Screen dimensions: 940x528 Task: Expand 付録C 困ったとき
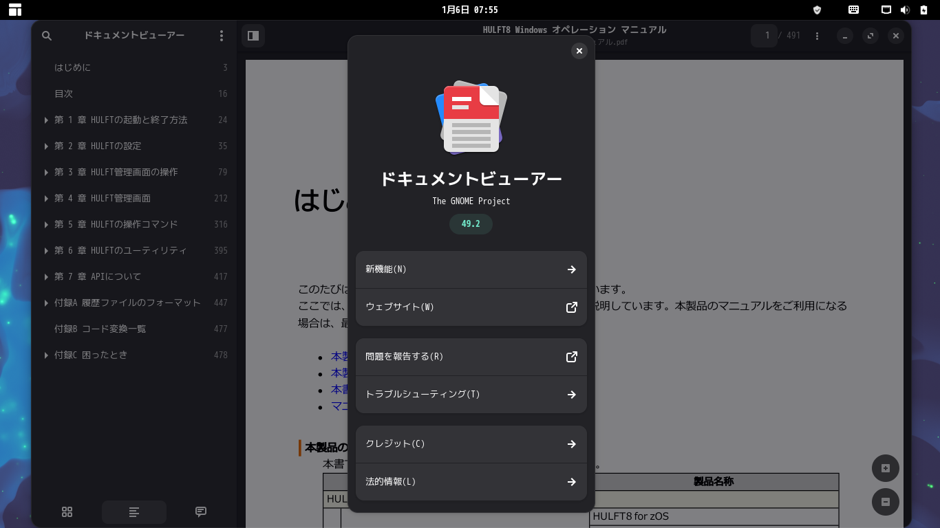(46, 355)
